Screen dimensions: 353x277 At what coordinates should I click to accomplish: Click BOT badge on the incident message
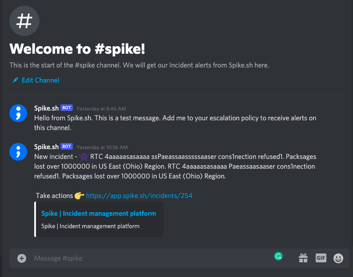(67, 146)
